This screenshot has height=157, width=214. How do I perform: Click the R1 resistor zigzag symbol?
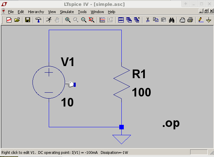coord(122,82)
